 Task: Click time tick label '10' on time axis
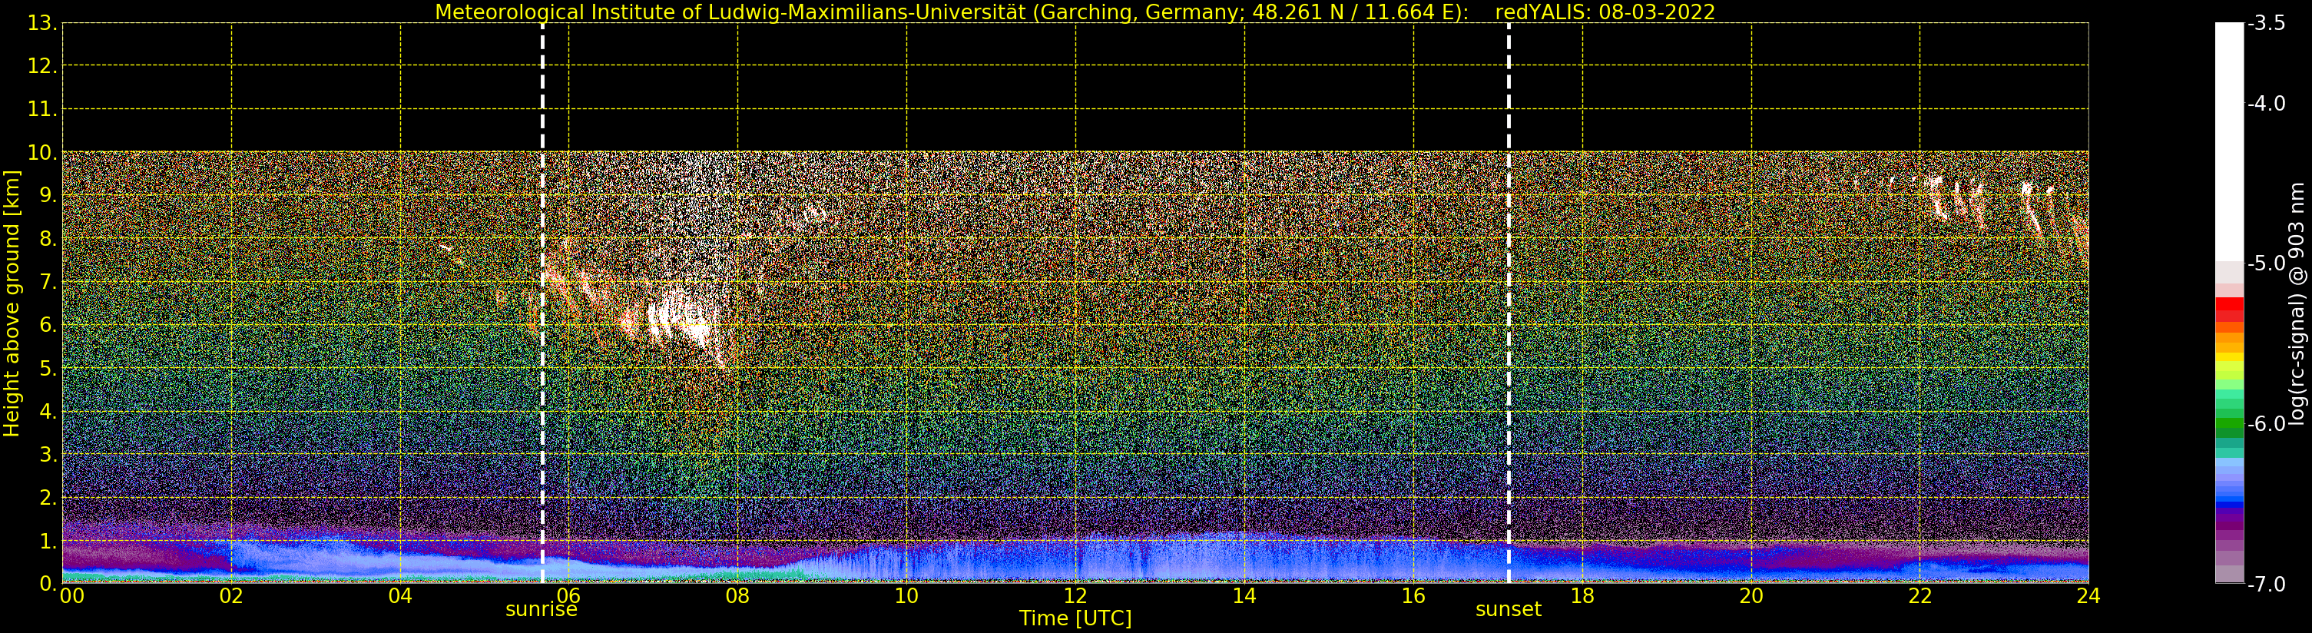tap(906, 596)
